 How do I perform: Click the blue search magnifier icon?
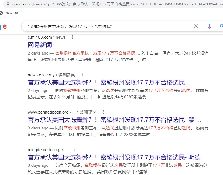coord(221,26)
